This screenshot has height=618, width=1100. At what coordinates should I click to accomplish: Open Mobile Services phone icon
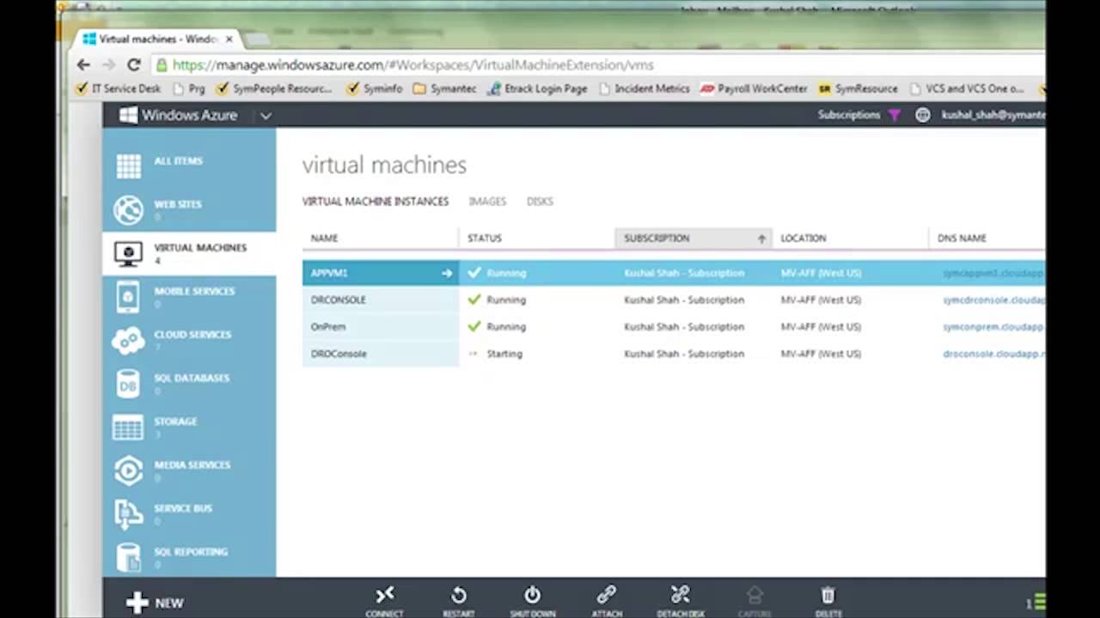128,297
